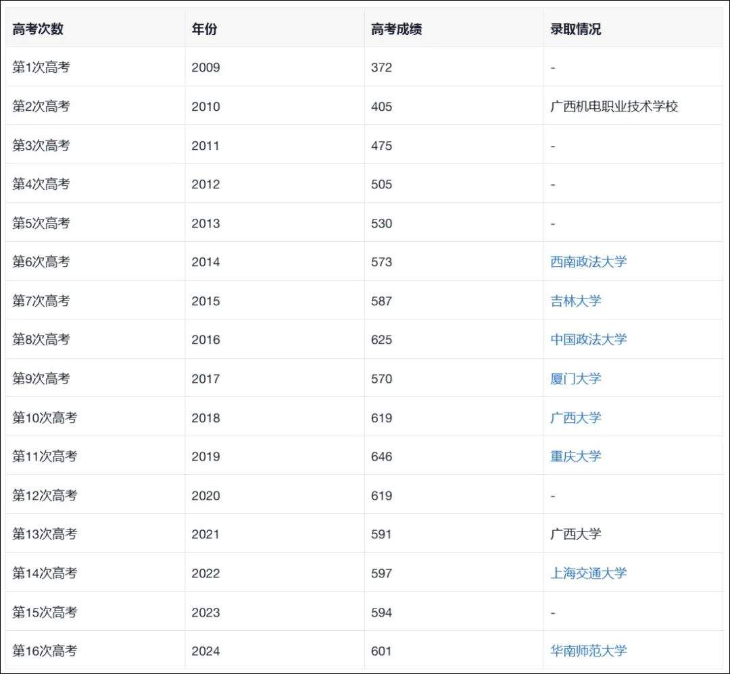Select the 第15次高考 cell

[x=95, y=612]
